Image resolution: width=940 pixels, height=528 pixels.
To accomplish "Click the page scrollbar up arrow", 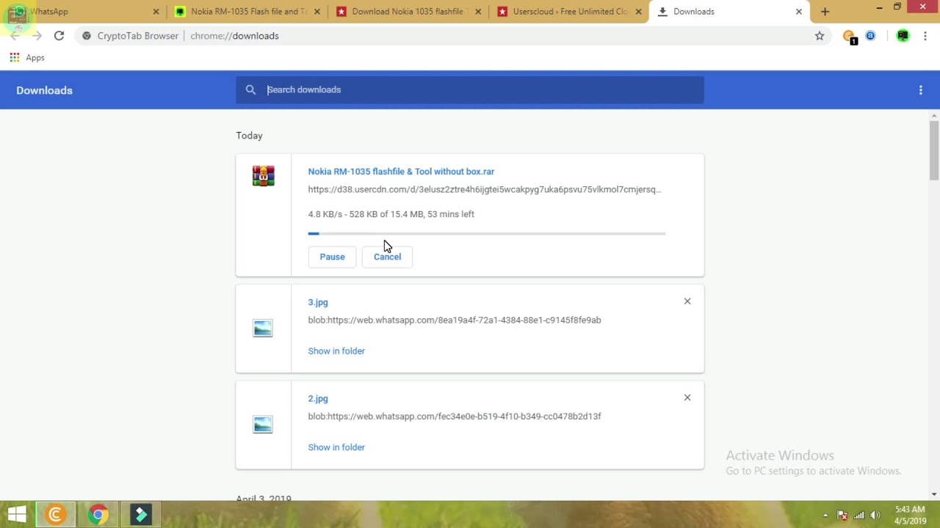I will pyautogui.click(x=934, y=115).
